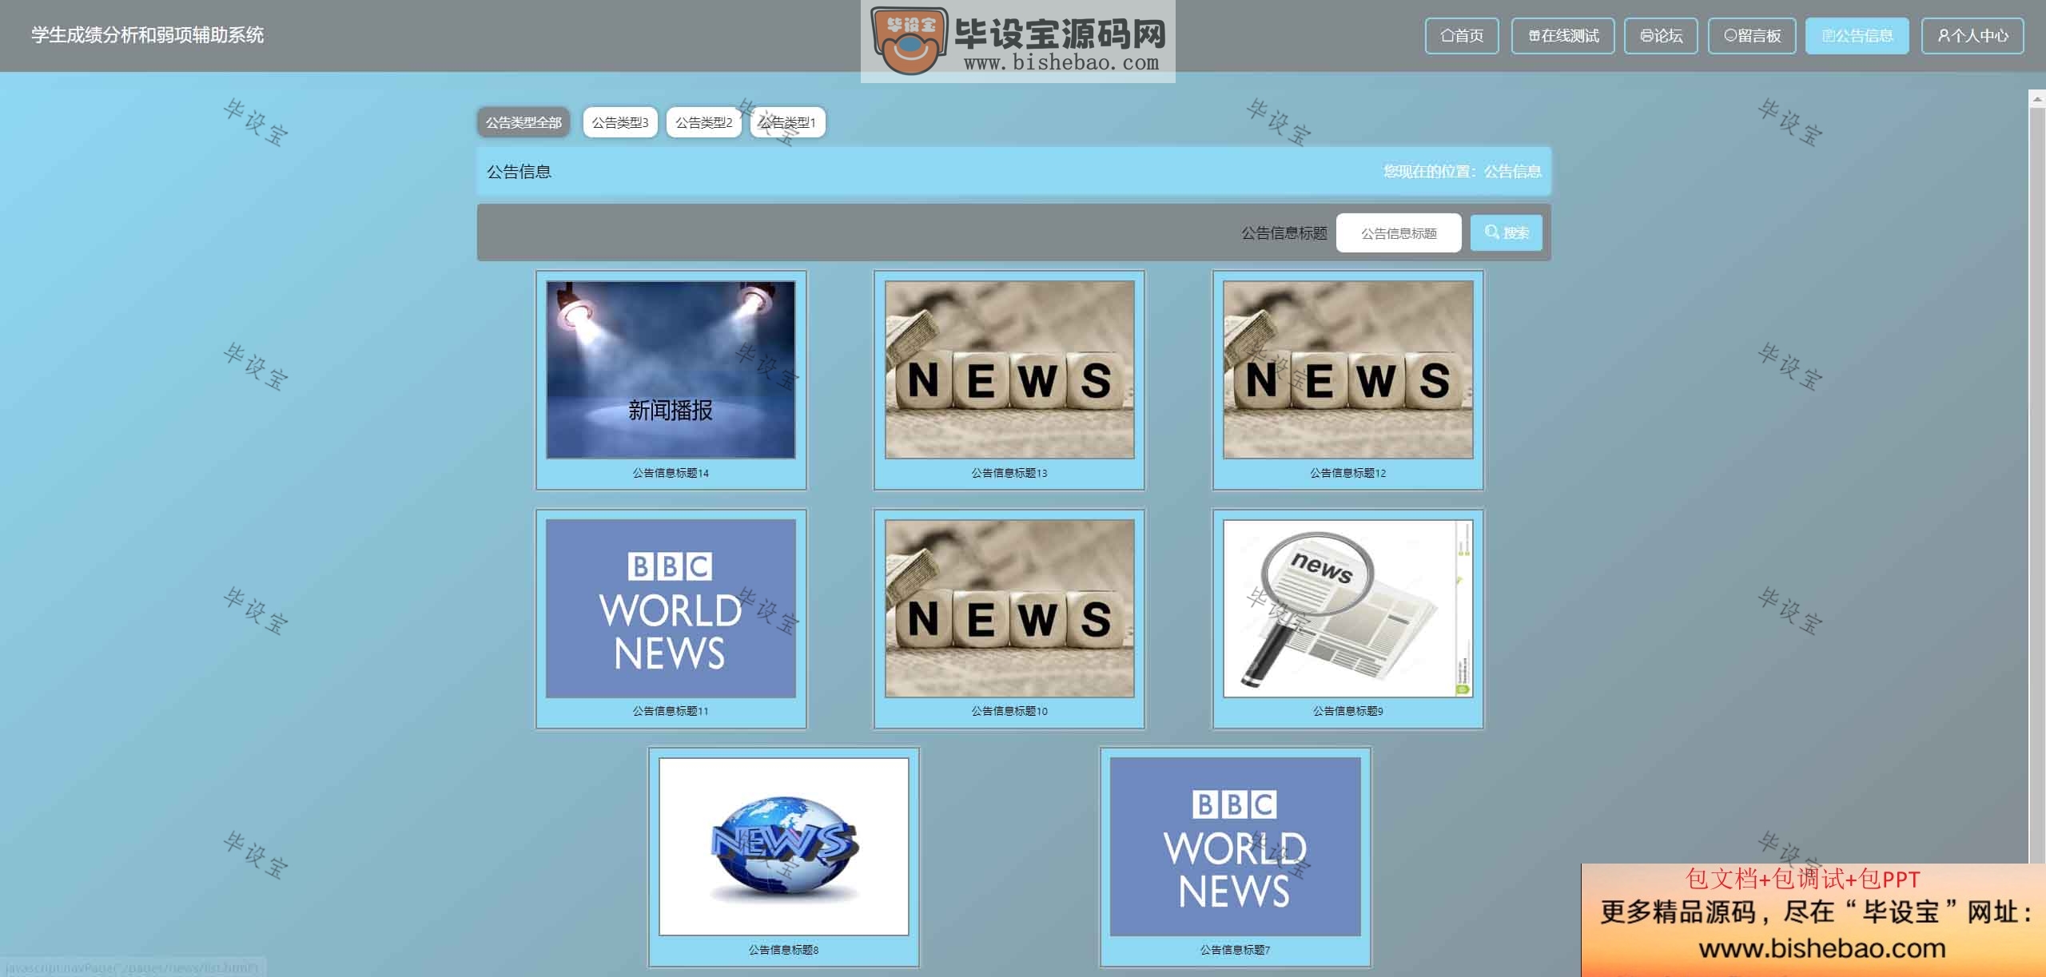Go to 在线测试 online test page
Screen dimensions: 2046x977
1562,36
